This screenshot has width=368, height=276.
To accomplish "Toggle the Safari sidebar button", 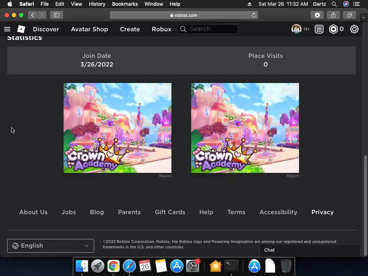I will [56, 15].
